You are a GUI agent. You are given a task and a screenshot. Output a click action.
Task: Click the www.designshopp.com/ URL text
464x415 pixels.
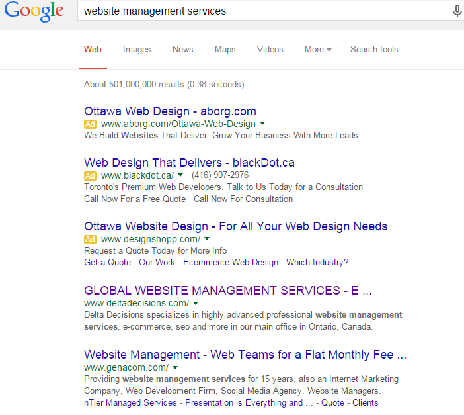coord(151,239)
